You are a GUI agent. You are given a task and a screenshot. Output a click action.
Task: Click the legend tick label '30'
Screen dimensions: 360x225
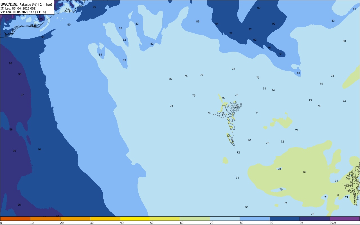pos(92,223)
